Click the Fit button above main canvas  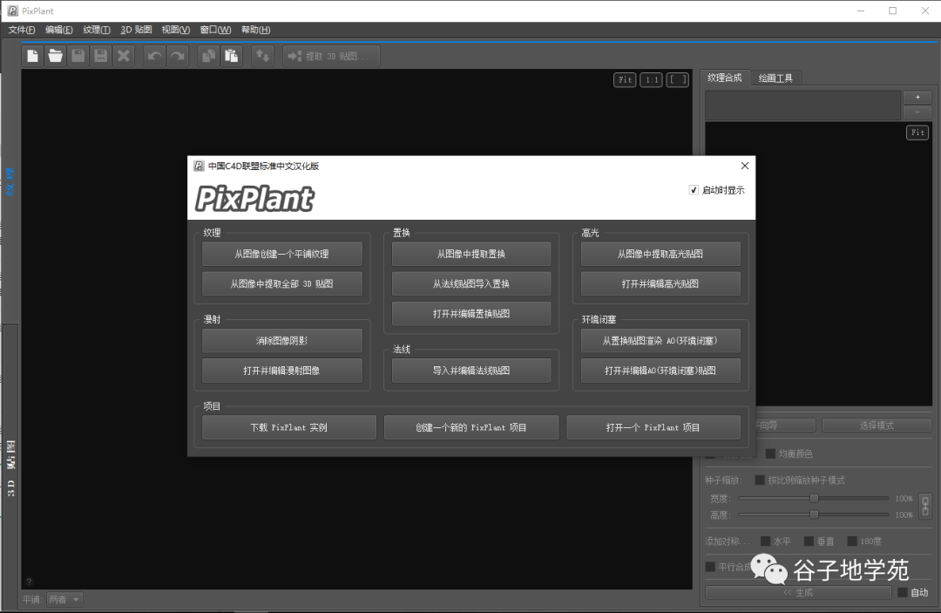(625, 79)
